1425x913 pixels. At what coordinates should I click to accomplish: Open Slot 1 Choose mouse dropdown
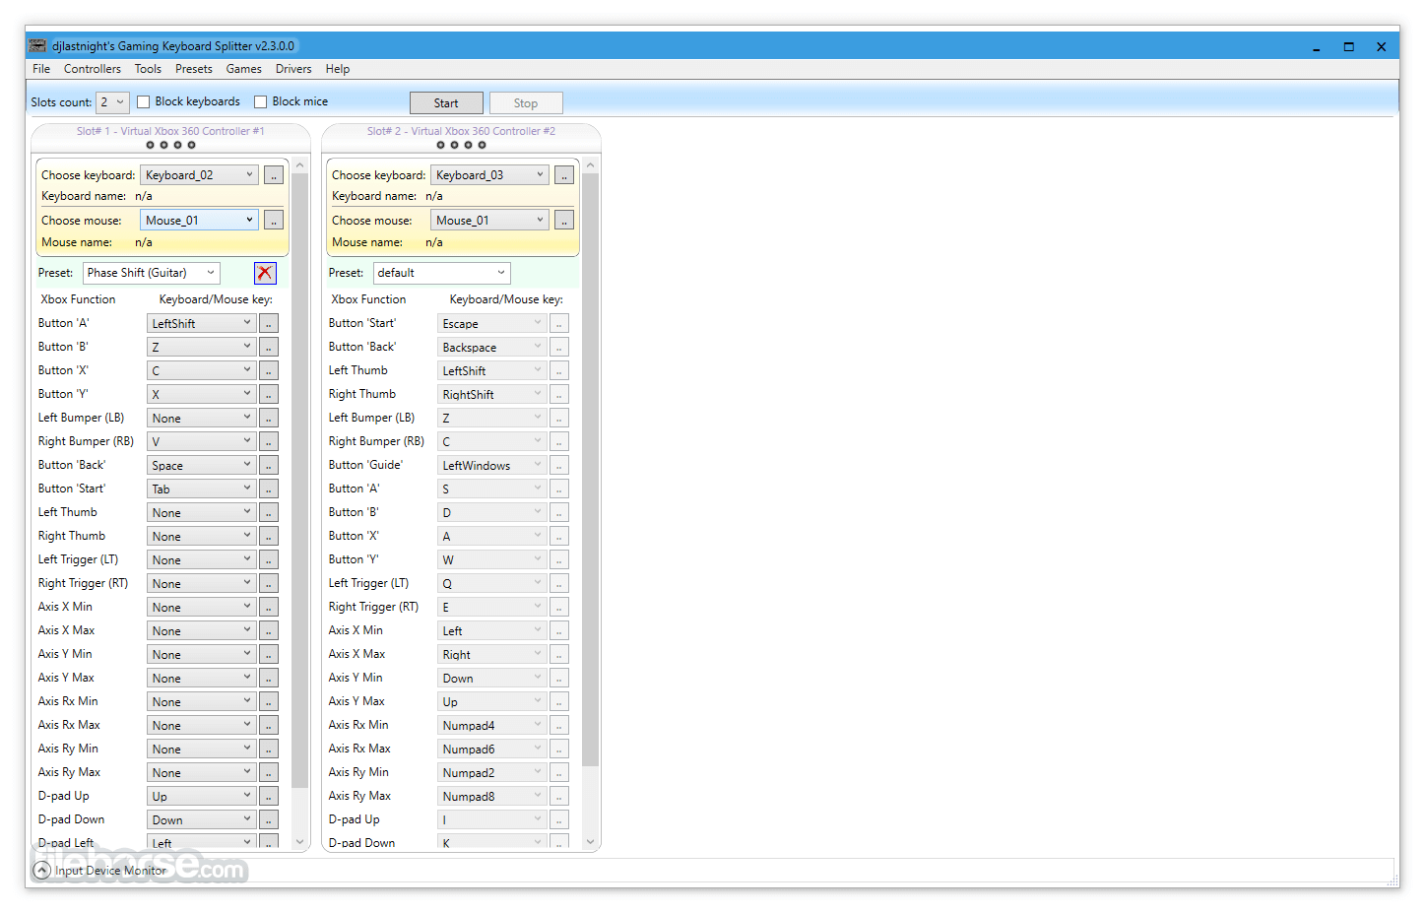199,221
